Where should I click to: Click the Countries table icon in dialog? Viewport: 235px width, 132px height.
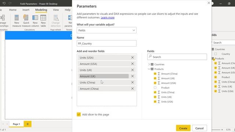click(152, 65)
